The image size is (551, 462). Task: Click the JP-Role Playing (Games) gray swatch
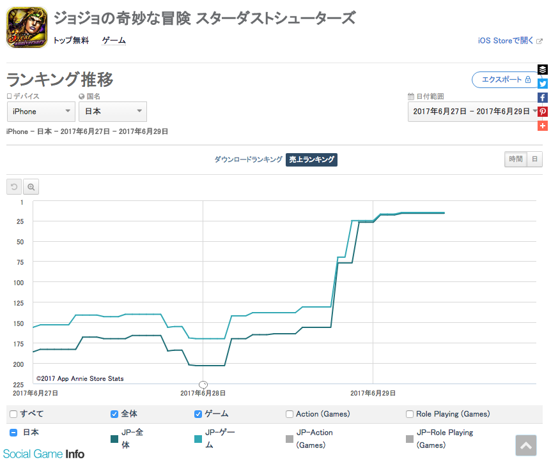(410, 439)
